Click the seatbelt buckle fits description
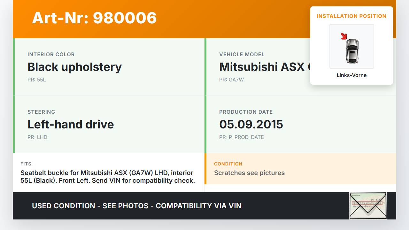The image size is (409, 230). 108,177
